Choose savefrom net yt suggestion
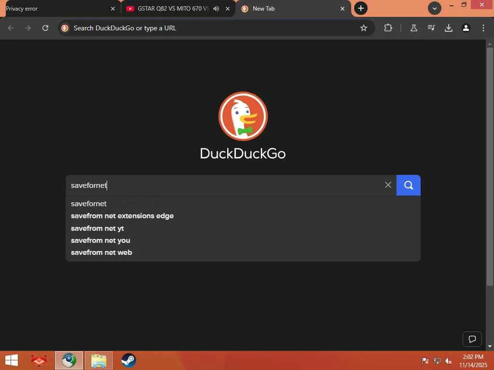Image resolution: width=494 pixels, height=370 pixels. pos(243,228)
